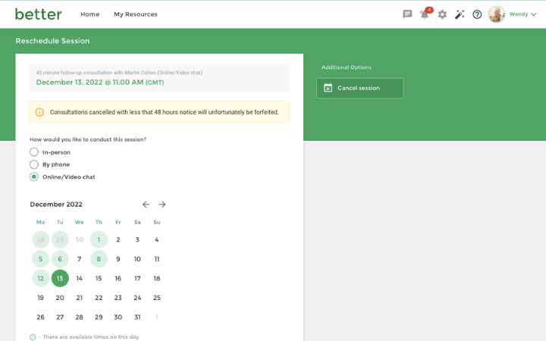Image resolution: width=546 pixels, height=341 pixels.
Task: Select the In-person option
Action: point(50,152)
